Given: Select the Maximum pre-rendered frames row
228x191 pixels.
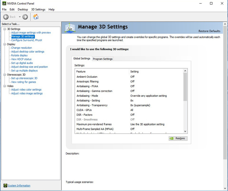Looking at the screenshot, I should click(129, 124).
